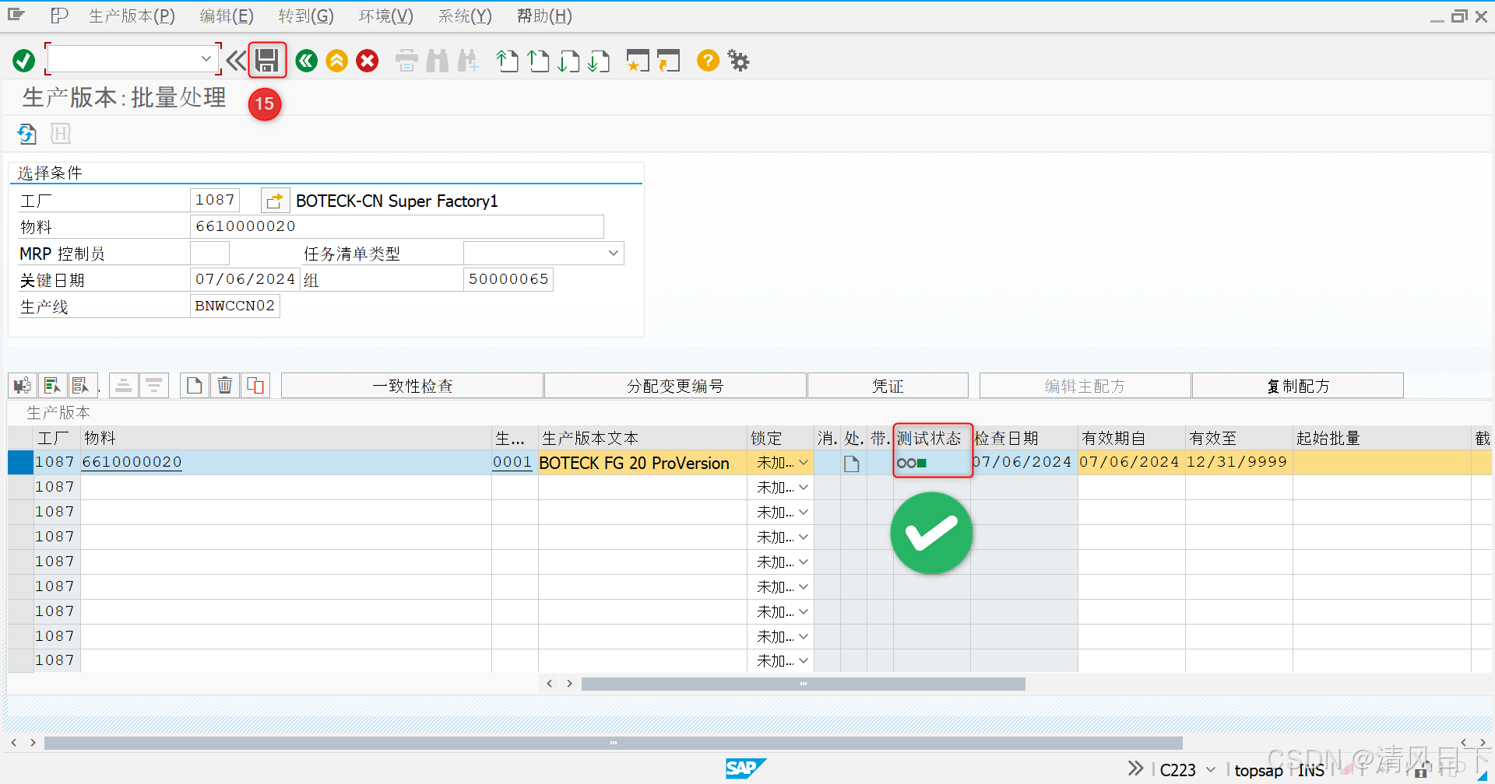Go to previous page icon
Screen dimensions: 1495x784
(538, 61)
